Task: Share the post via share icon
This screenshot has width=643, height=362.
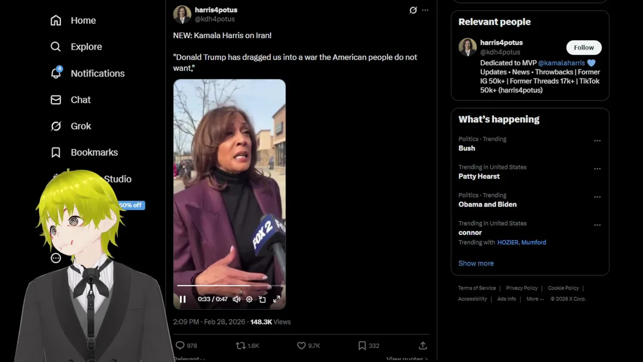Action: tap(423, 345)
